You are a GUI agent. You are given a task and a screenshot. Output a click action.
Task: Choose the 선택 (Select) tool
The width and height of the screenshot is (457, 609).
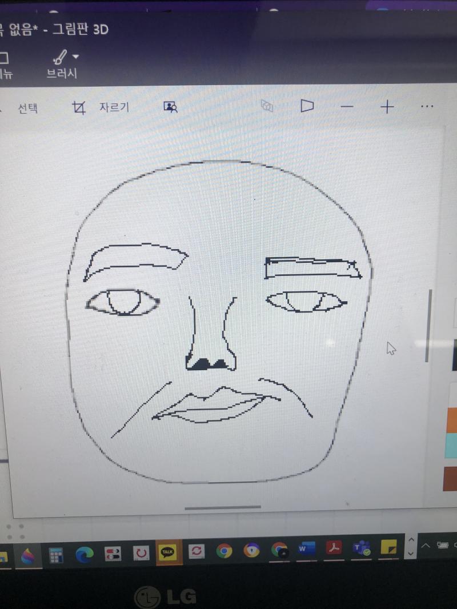pyautogui.click(x=28, y=108)
